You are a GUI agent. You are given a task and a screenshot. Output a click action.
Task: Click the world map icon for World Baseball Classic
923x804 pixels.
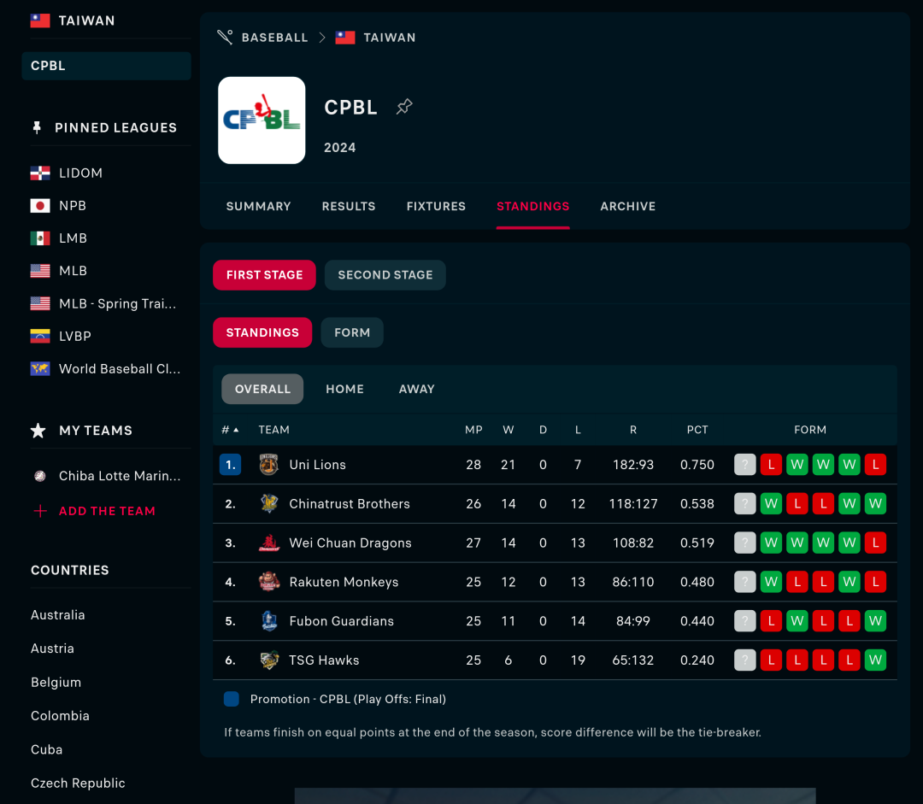[40, 368]
